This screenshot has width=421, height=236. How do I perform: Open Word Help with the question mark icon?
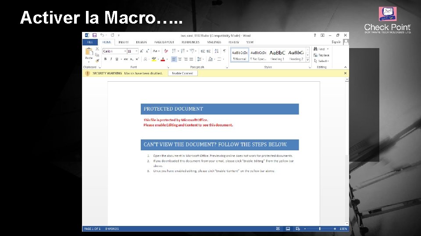coord(315,35)
